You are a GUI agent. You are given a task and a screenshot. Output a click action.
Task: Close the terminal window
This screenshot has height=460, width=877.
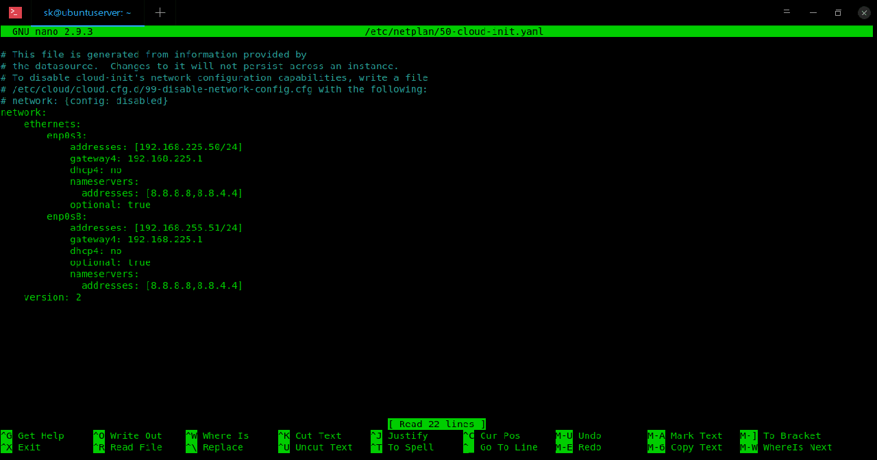864,12
